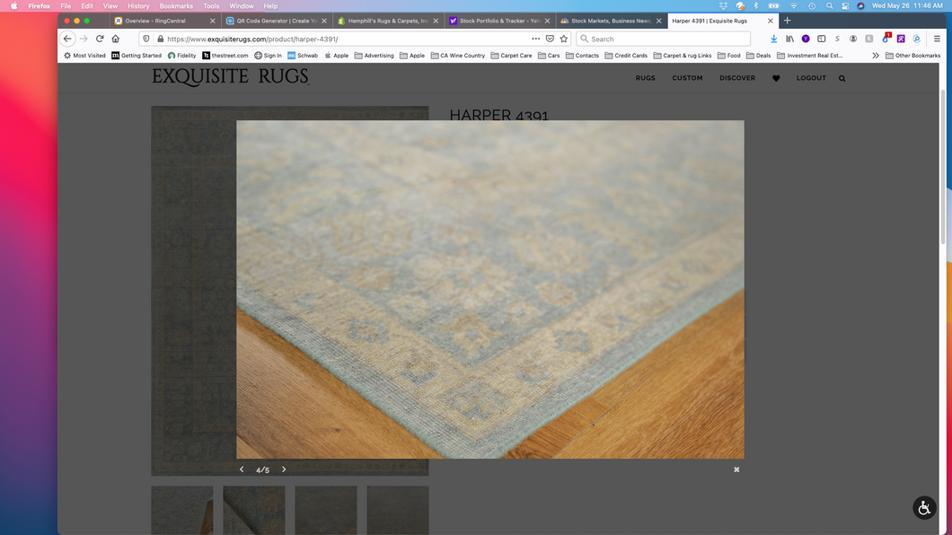Bookmark this page with the star

[564, 39]
